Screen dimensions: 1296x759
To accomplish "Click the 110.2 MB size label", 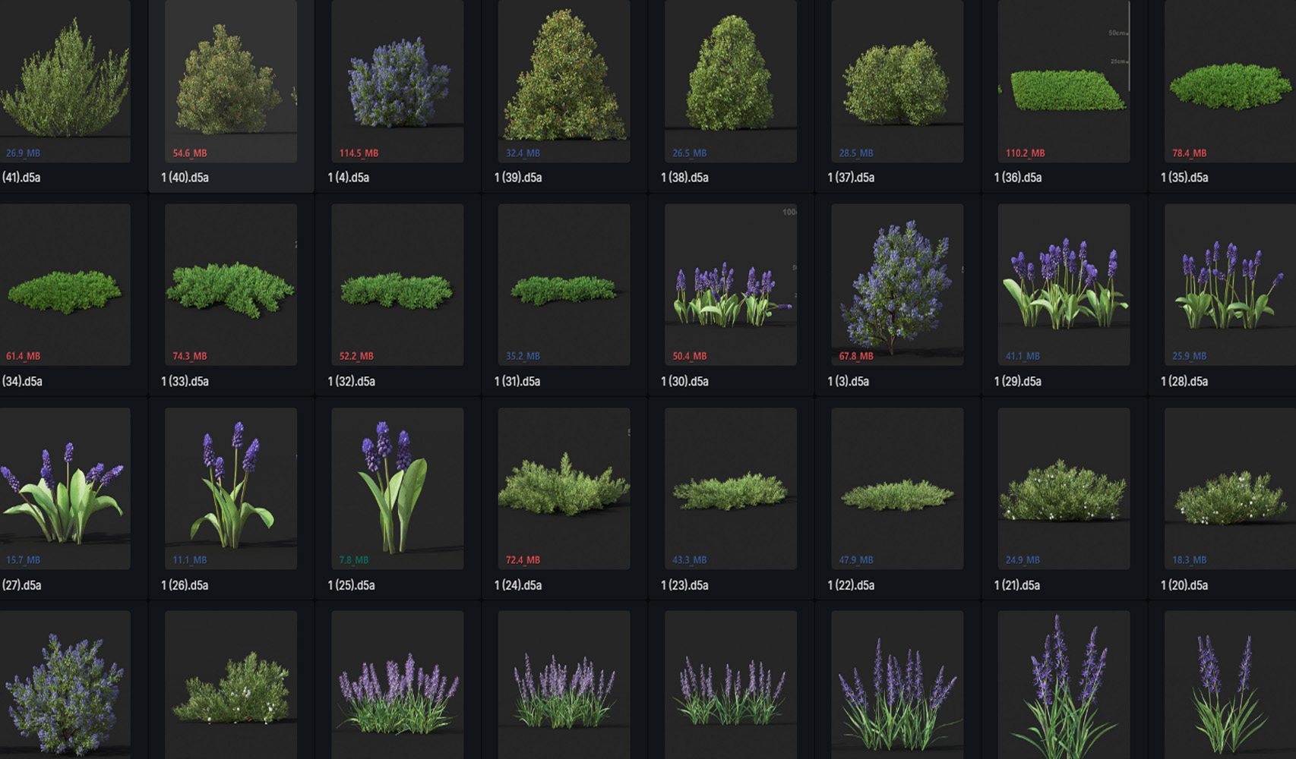I will 1025,153.
